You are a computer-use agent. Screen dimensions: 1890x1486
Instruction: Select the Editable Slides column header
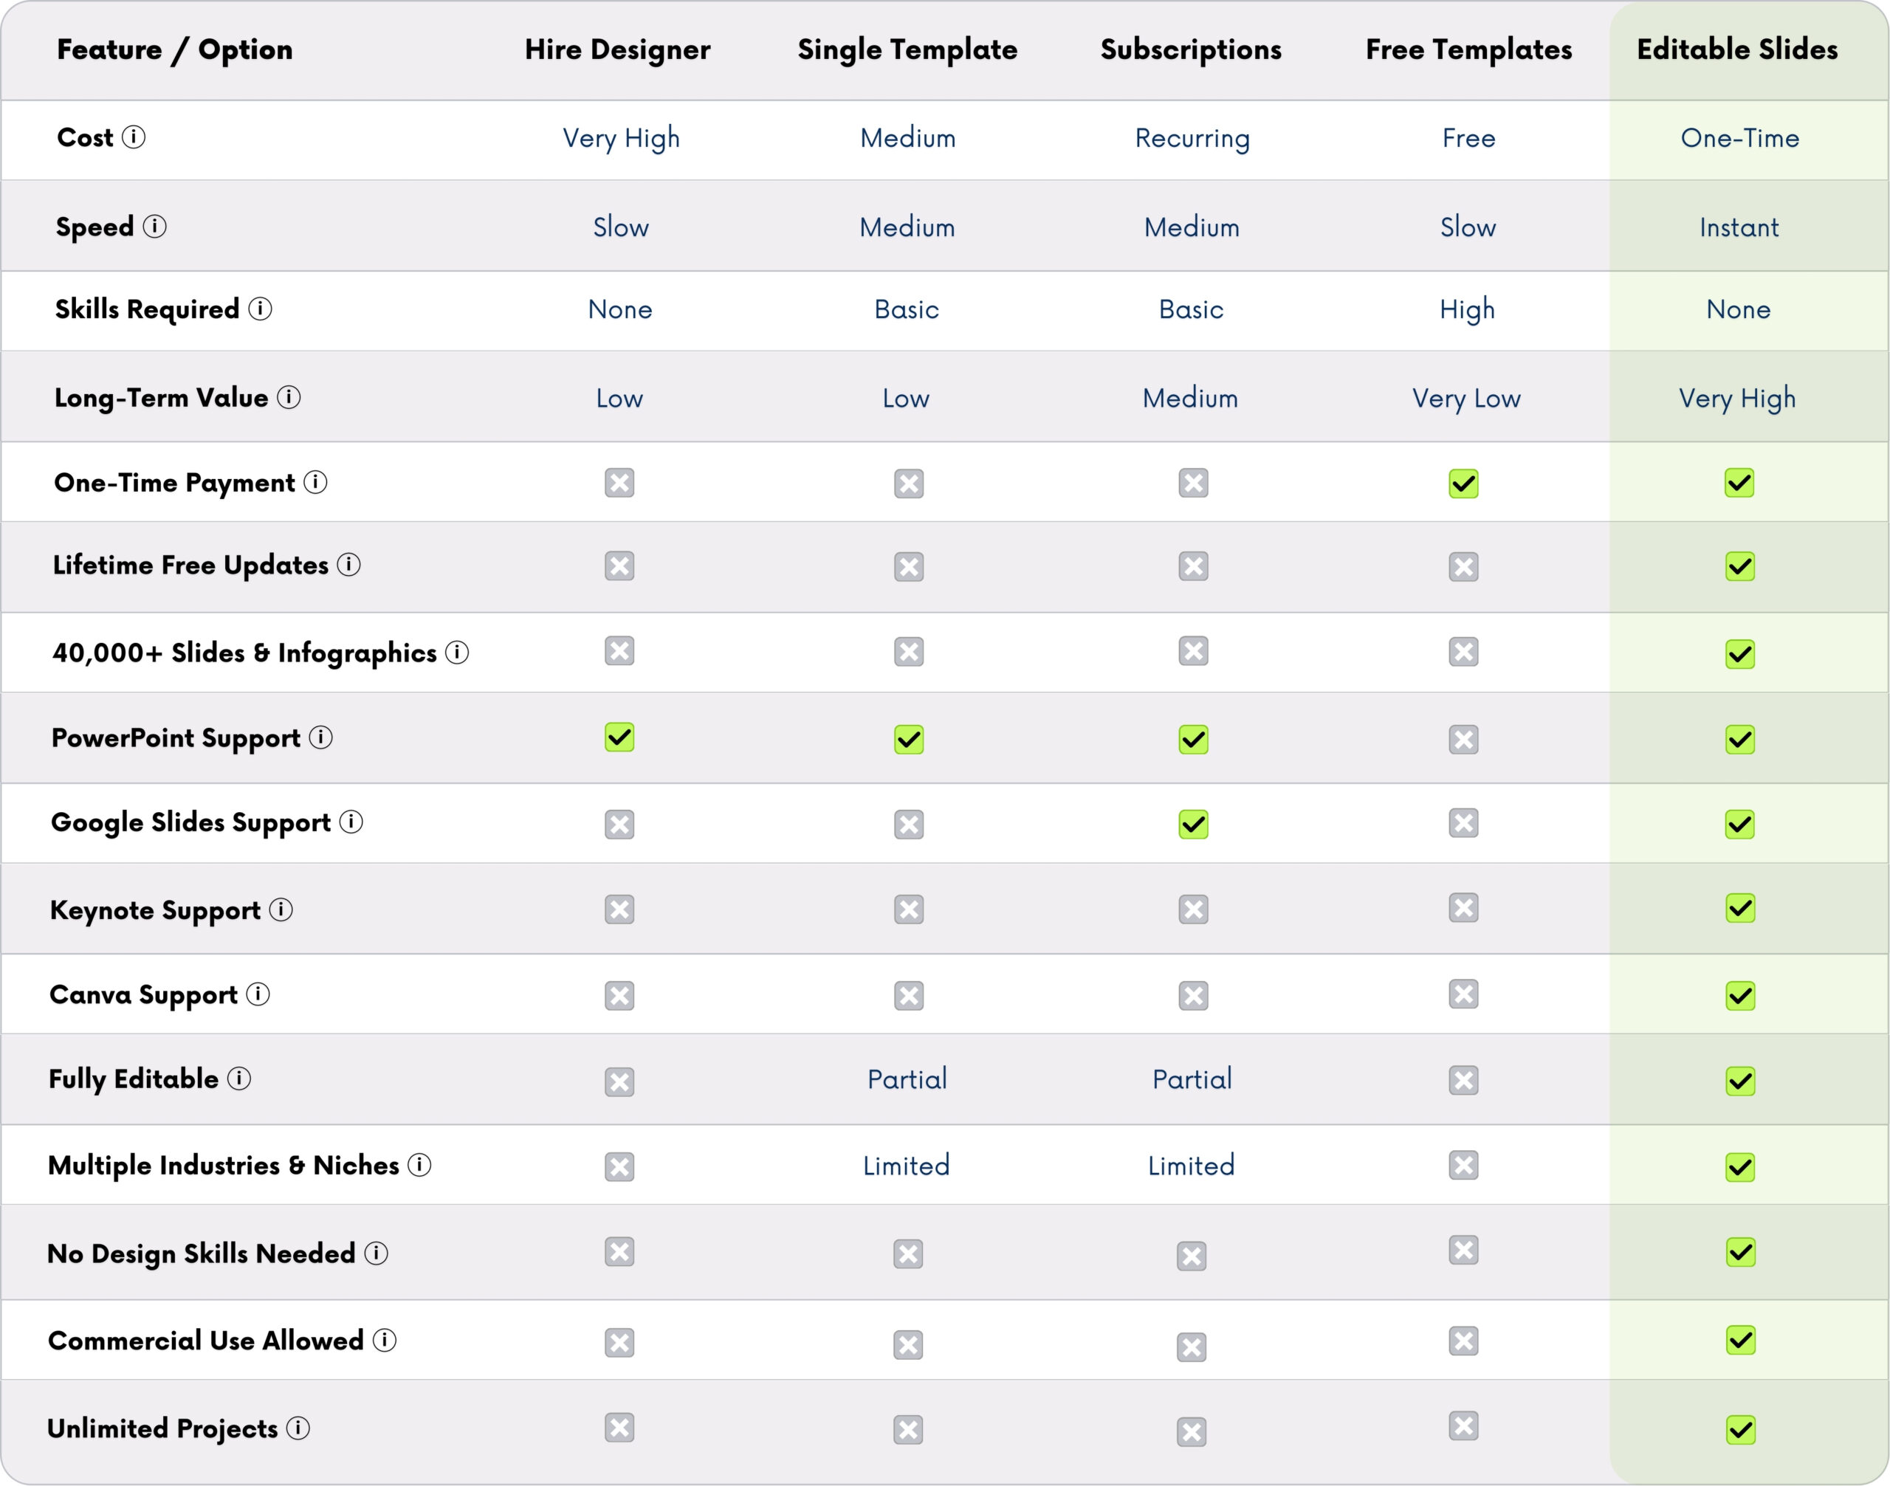point(1737,49)
